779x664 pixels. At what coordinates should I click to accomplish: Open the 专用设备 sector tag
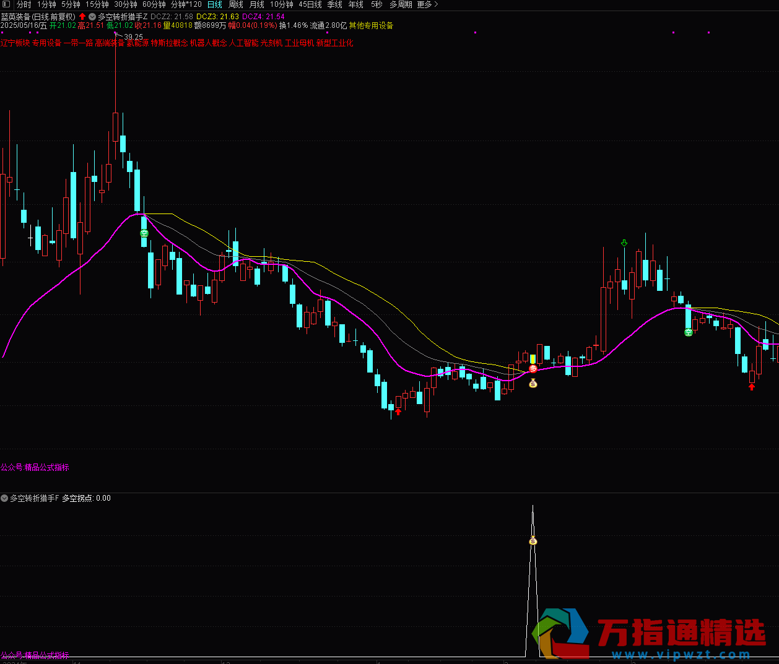click(x=47, y=43)
